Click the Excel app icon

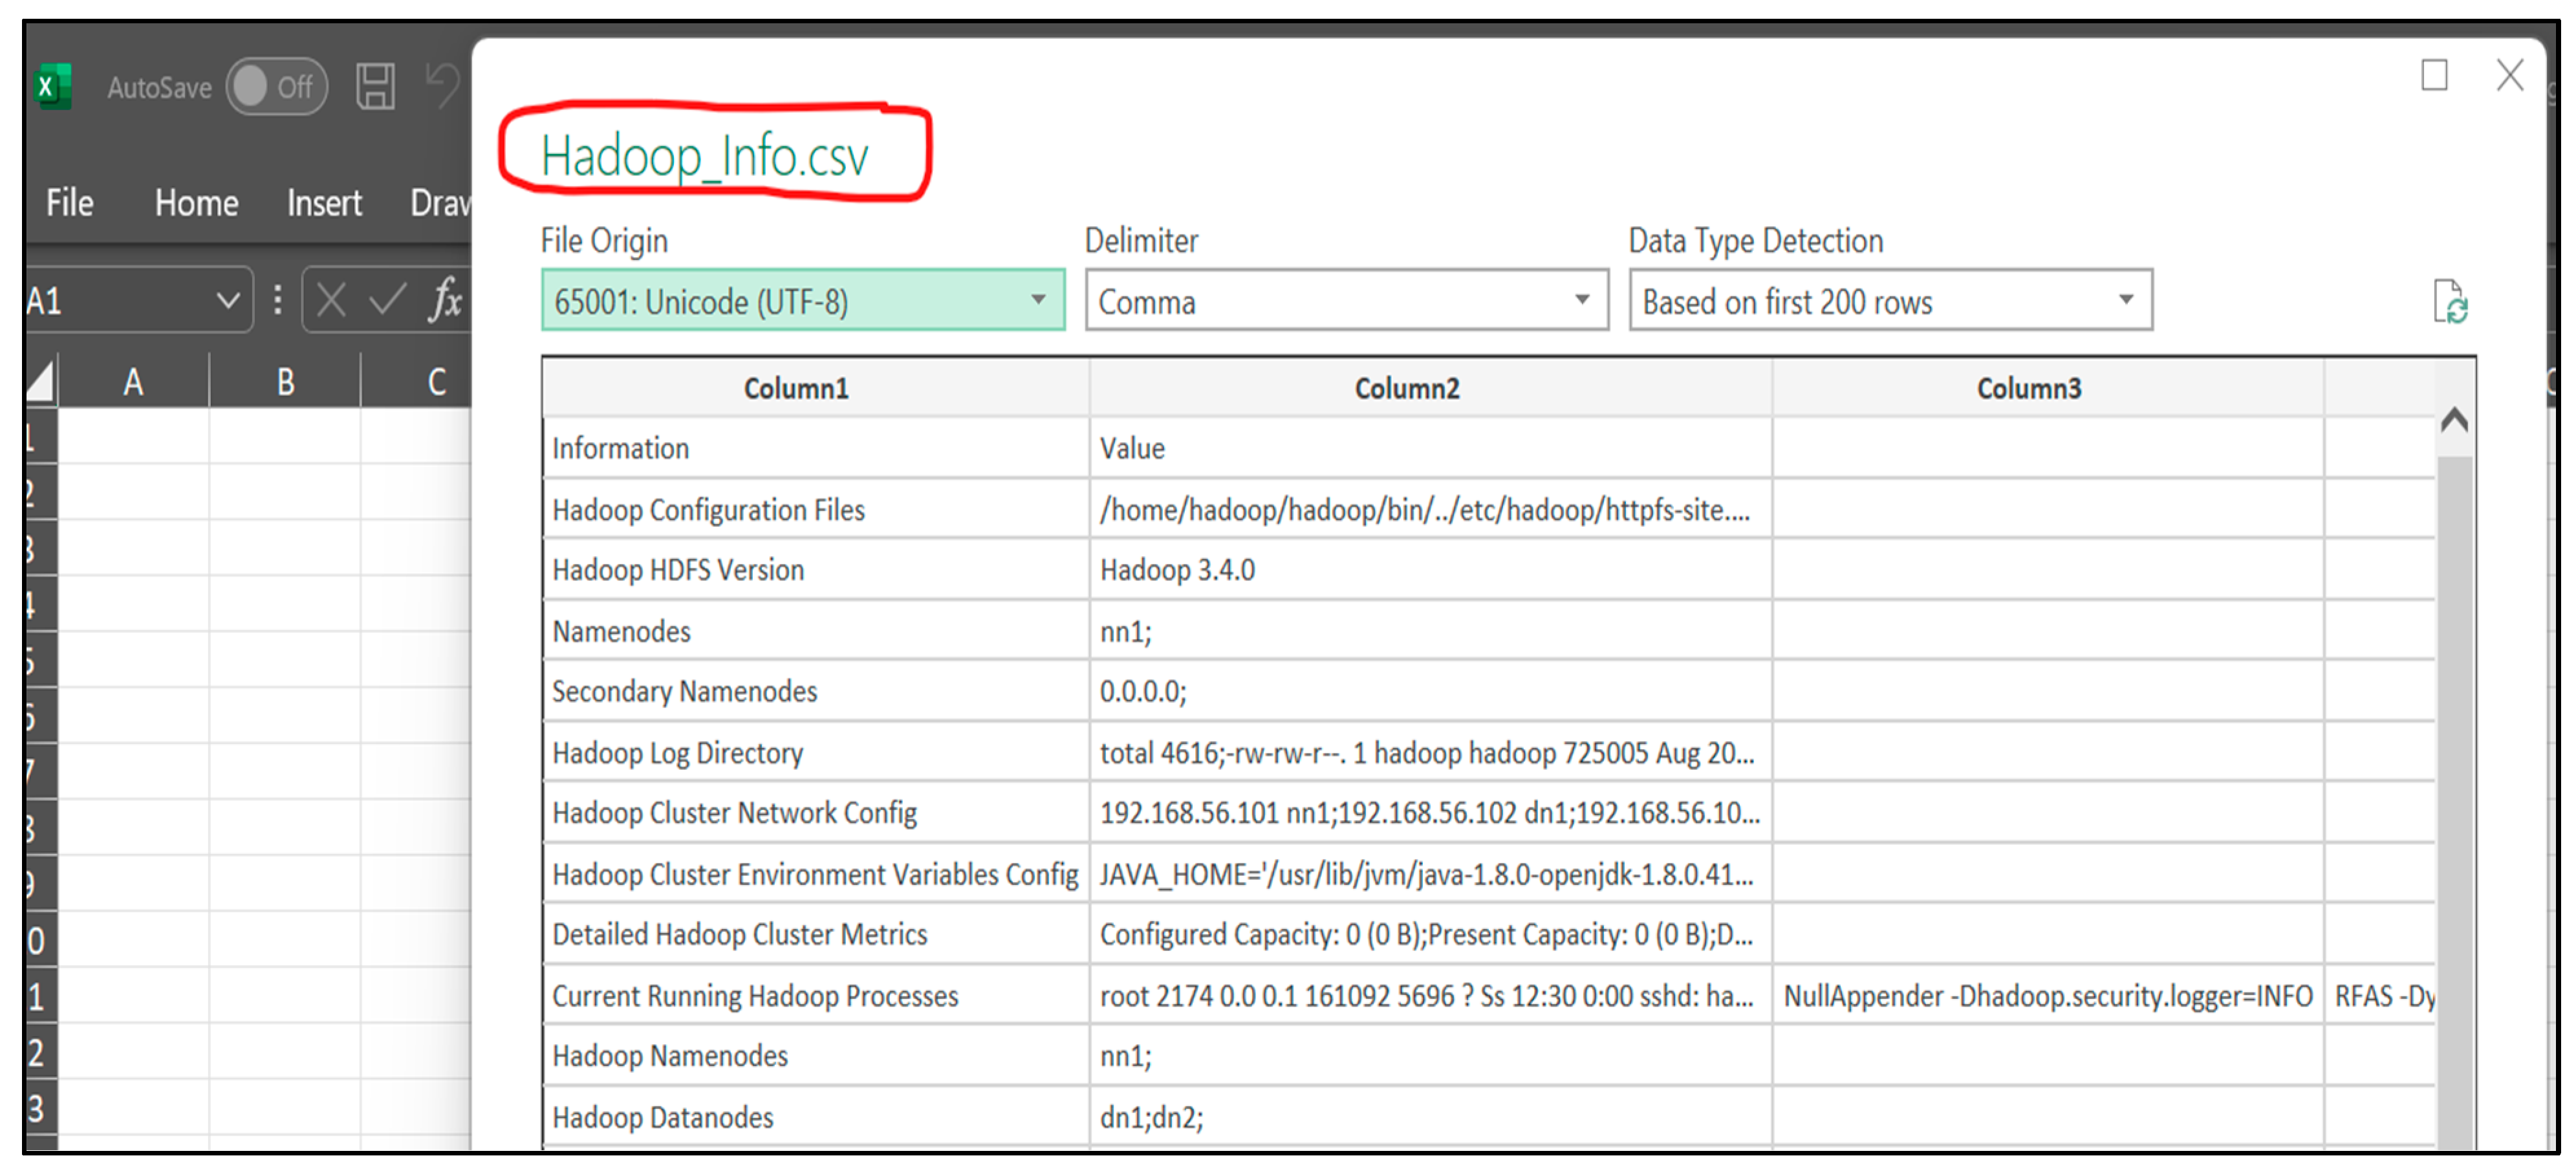pos(53,87)
